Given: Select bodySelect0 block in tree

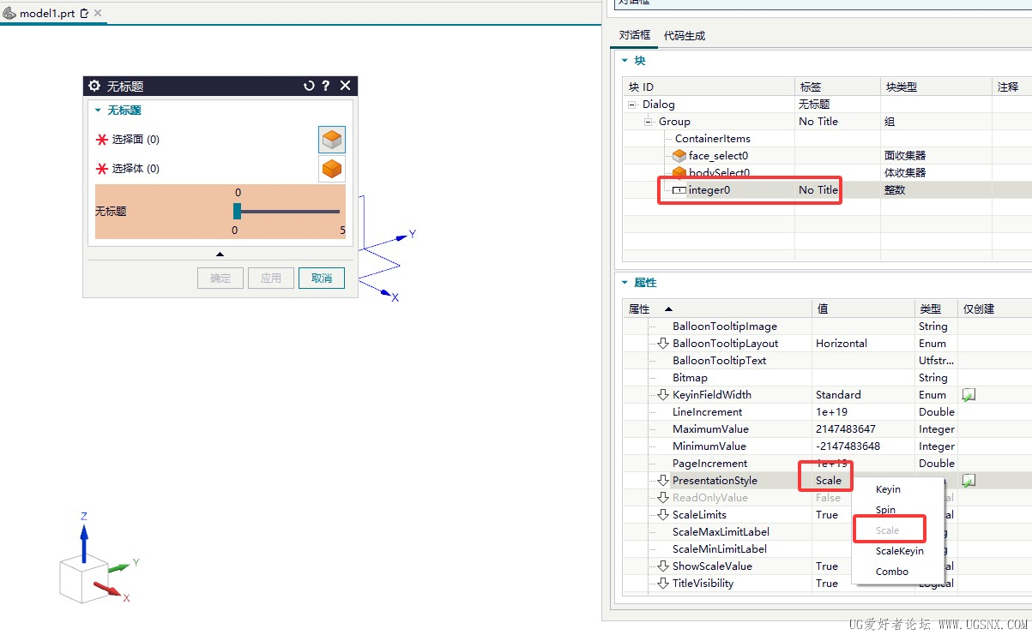Looking at the screenshot, I should coord(721,172).
